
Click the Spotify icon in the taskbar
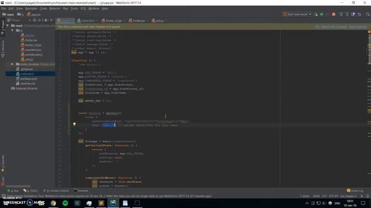(x=66, y=203)
